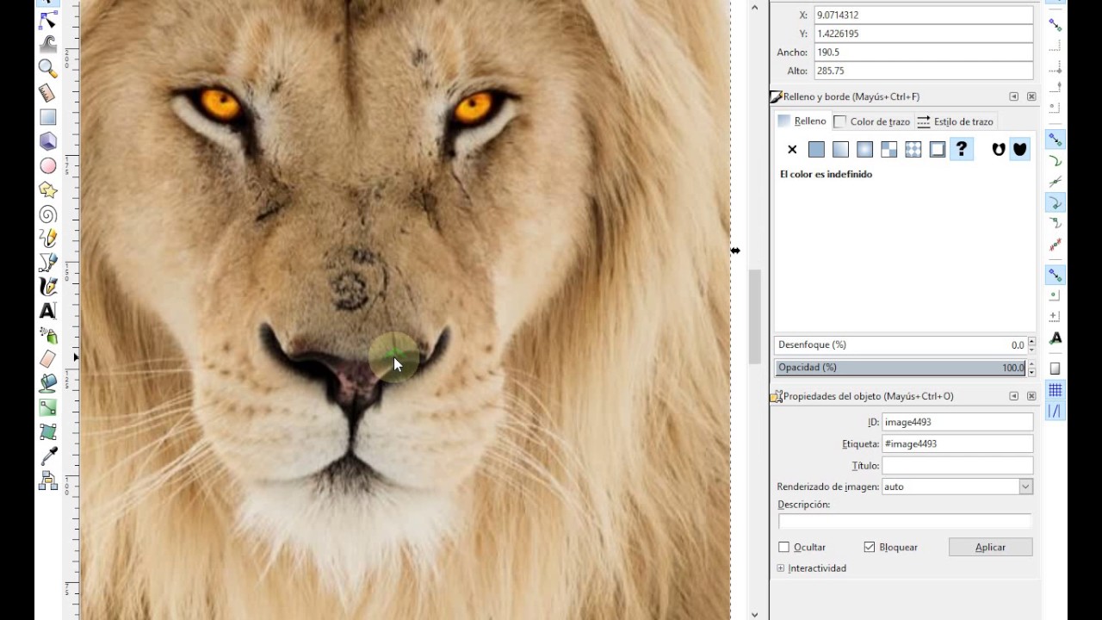Screen dimensions: 1102x620
Task: Switch to Relleno tab
Action: (802, 121)
